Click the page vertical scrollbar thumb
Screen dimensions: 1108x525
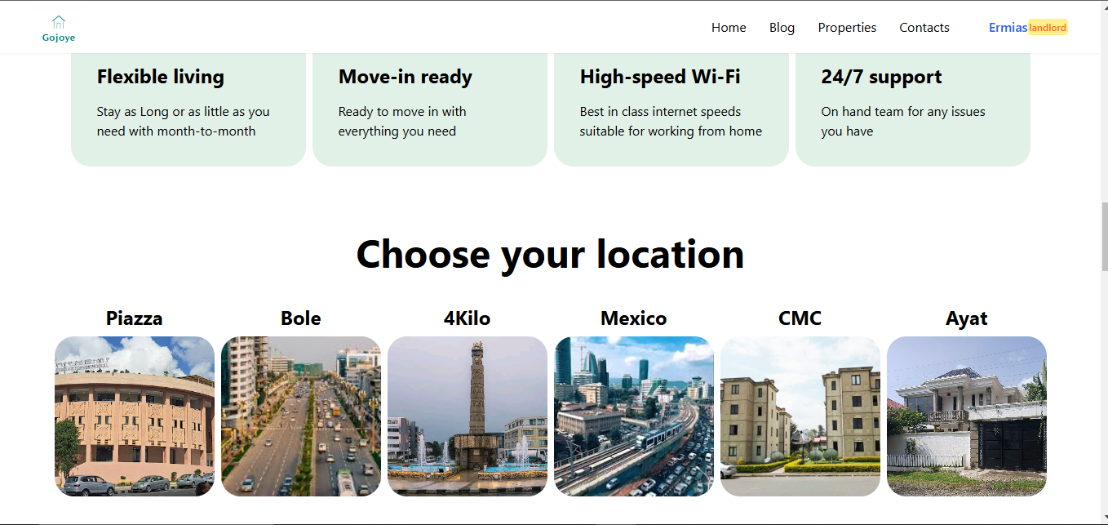[1104, 238]
